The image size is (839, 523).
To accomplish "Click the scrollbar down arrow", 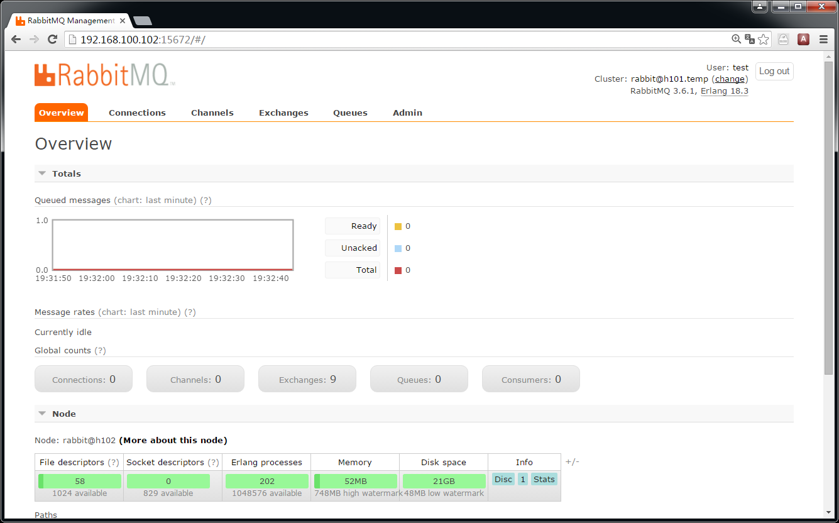I will [830, 512].
